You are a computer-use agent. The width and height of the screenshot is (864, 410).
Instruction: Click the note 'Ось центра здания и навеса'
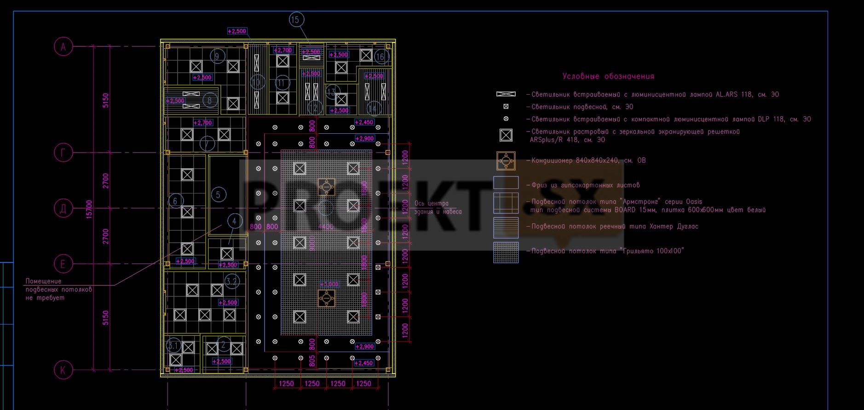[438, 208]
